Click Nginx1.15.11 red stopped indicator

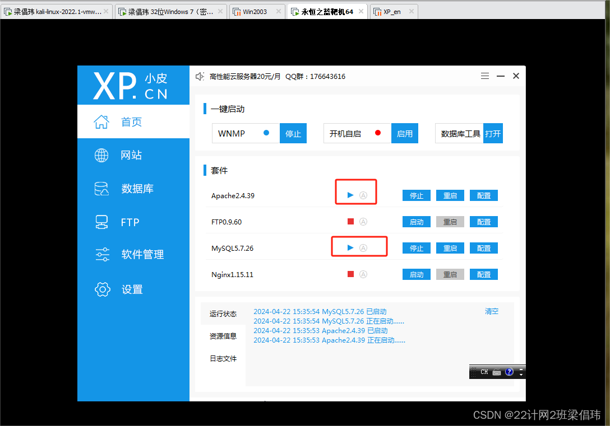tap(350, 274)
